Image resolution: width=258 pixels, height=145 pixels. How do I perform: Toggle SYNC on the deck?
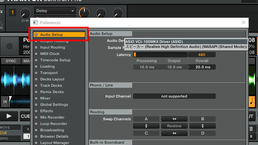11,61
